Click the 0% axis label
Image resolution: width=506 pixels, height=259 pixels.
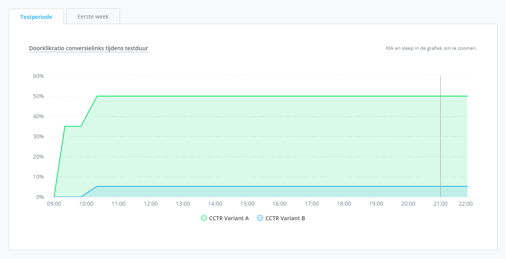[x=41, y=196]
